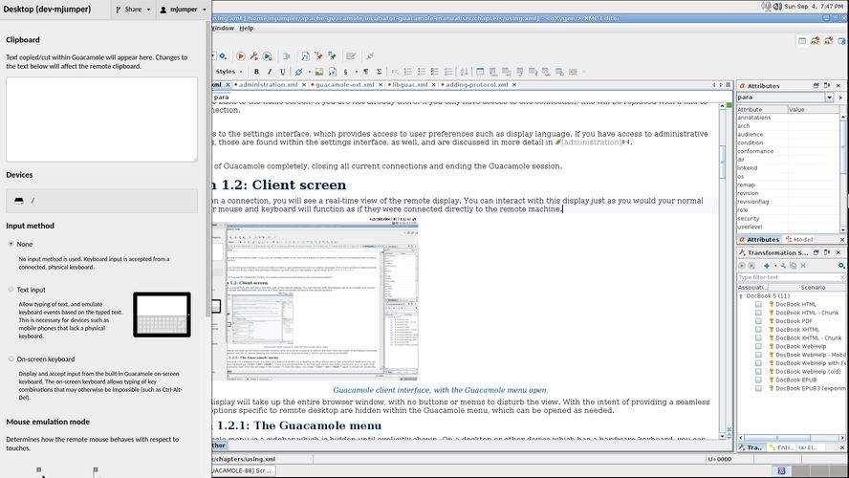Click inside the Clipboard text area
Screen dimensions: 849x478
click(x=101, y=119)
